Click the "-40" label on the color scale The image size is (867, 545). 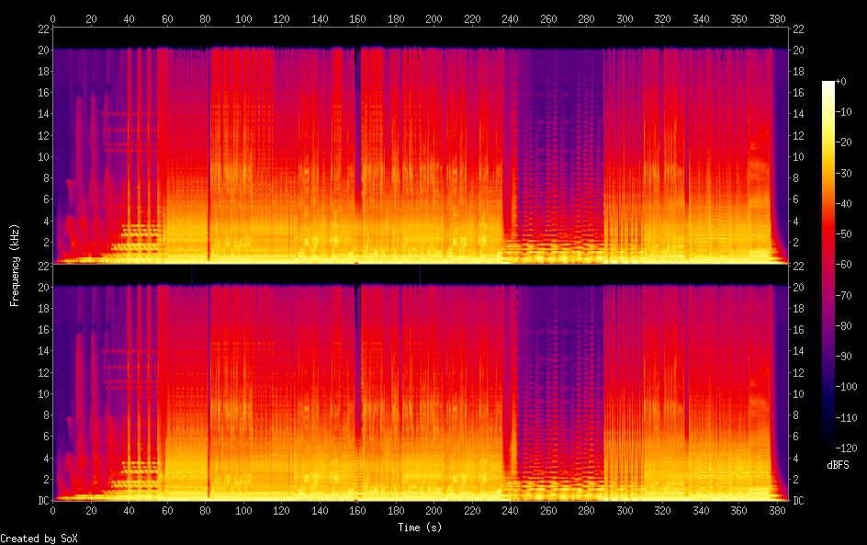(x=844, y=204)
